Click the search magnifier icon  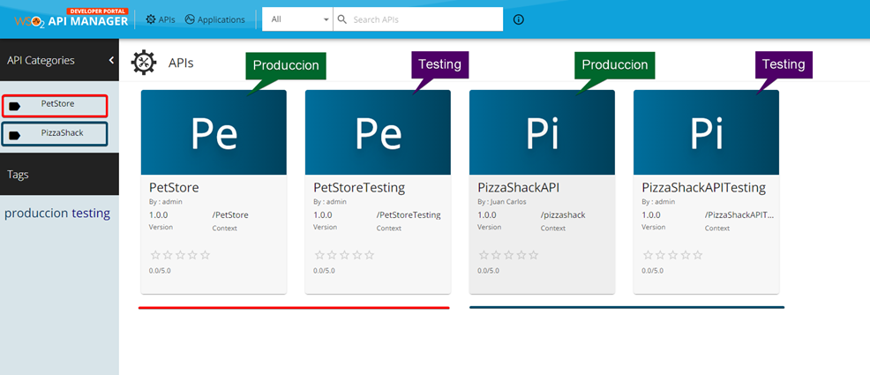tap(342, 19)
